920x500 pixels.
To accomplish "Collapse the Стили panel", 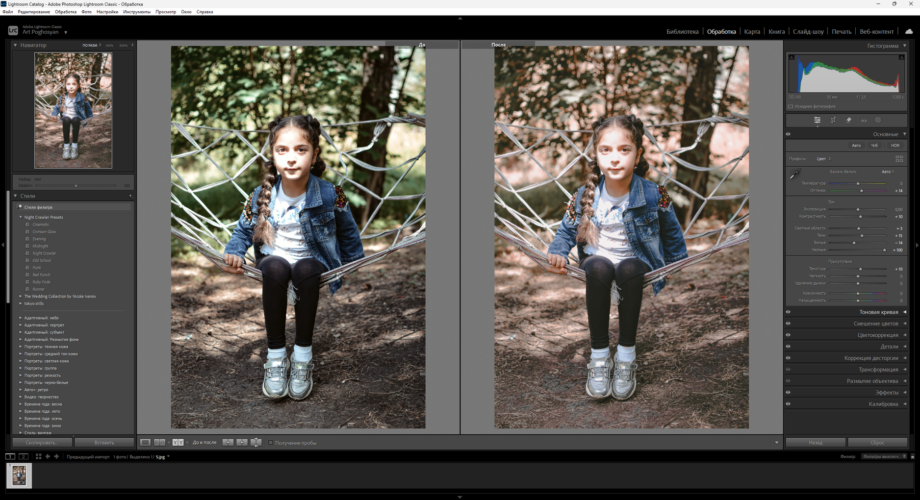I will [15, 196].
